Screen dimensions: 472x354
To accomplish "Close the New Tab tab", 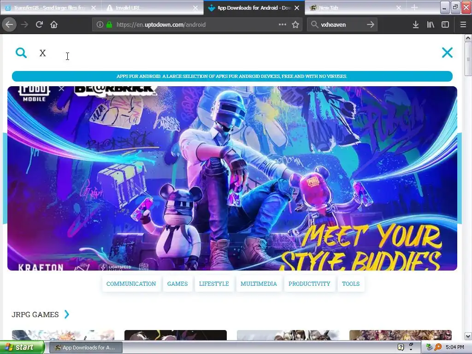I will coord(399,8).
